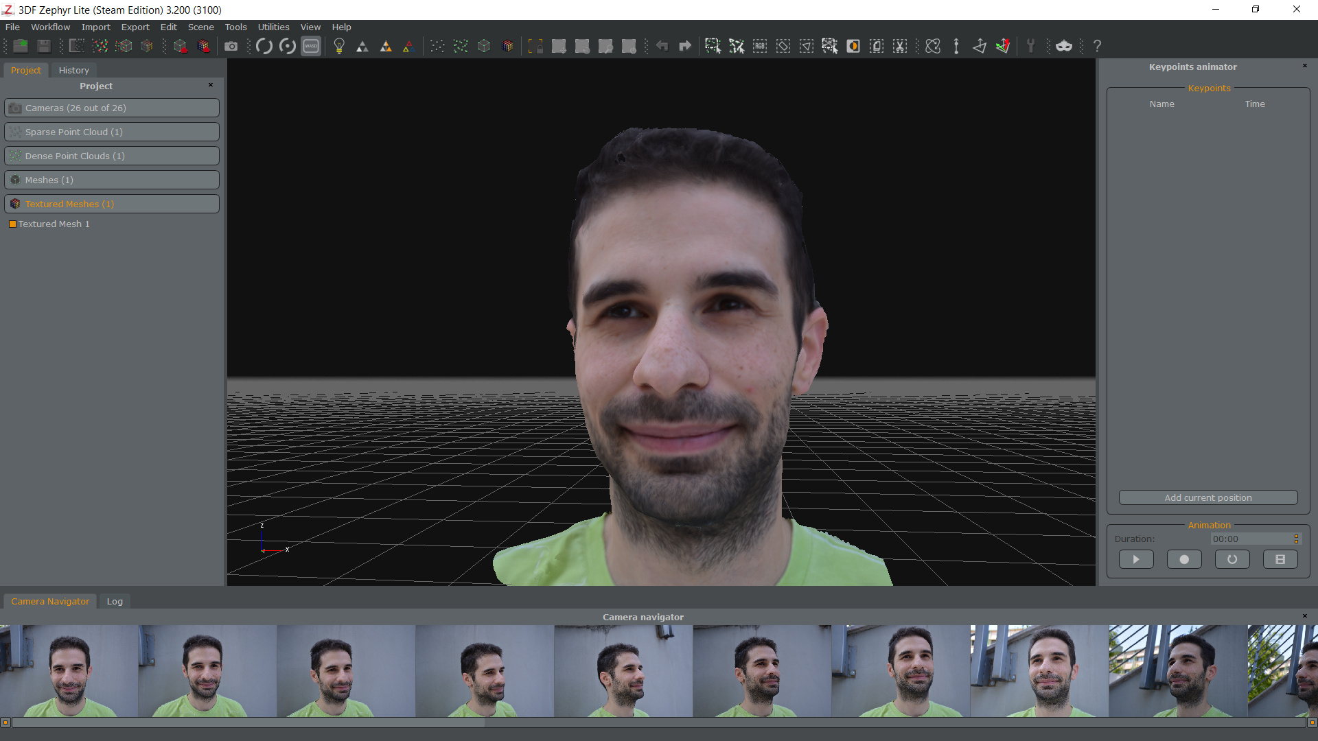Viewport: 1318px width, 741px height.
Task: Open the Workflow menu
Action: point(50,27)
